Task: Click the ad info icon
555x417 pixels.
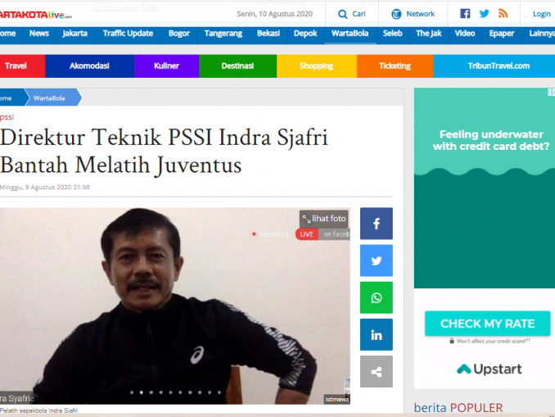Action: [552, 92]
